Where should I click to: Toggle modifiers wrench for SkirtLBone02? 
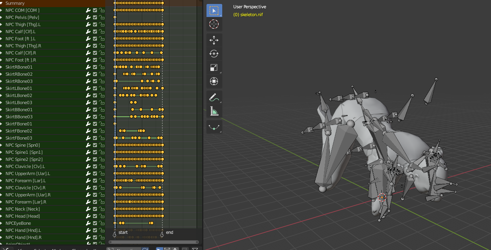[x=88, y=95]
